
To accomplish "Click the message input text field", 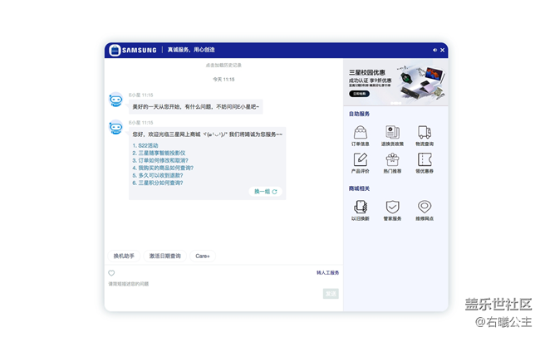I will pyautogui.click(x=212, y=285).
